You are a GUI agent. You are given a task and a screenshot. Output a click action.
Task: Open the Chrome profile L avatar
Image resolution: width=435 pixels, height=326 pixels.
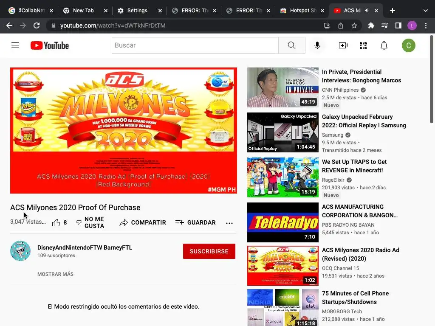pyautogui.click(x=412, y=25)
